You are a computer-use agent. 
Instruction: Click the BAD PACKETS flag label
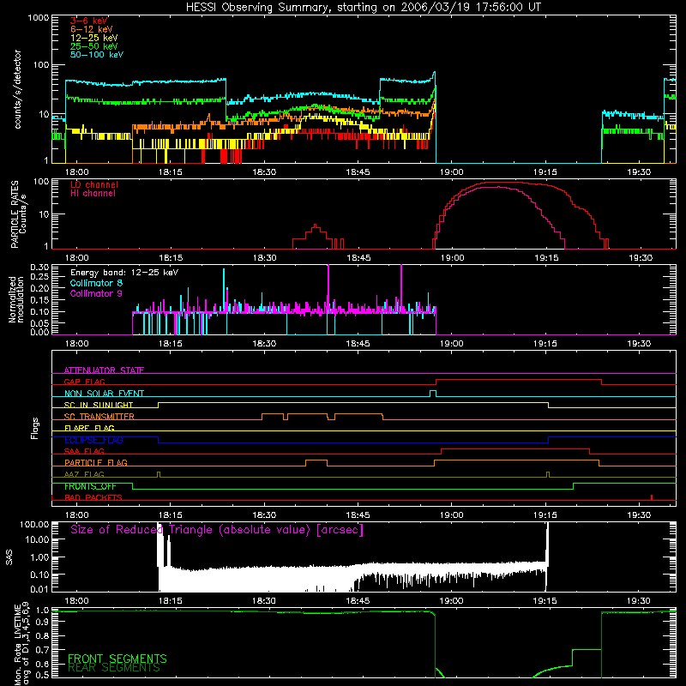point(93,497)
